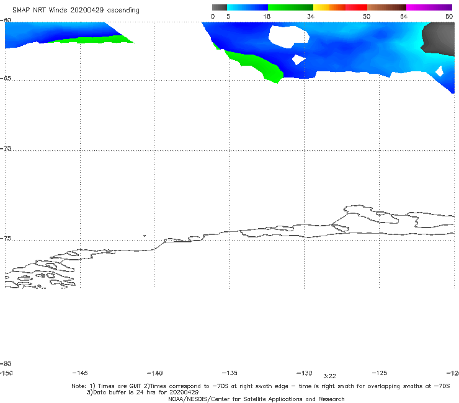Click the 'Note: 1) Times are GMT' line
Viewport: 459px width, 403px height.
coord(261,386)
